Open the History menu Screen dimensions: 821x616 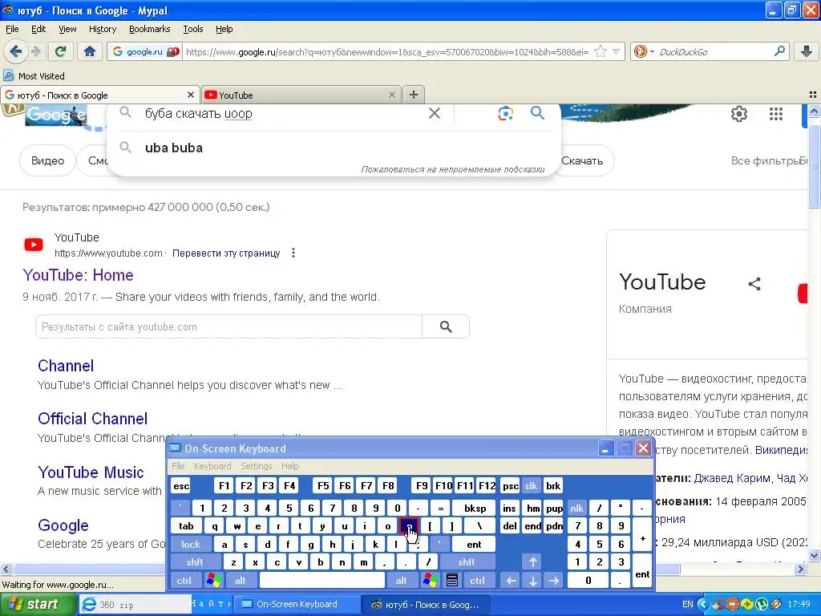(102, 29)
